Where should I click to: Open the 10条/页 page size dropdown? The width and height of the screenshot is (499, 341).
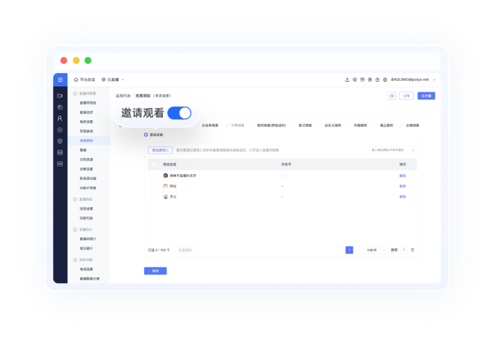376,250
